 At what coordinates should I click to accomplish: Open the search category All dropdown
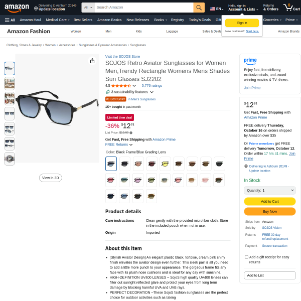point(87,8)
